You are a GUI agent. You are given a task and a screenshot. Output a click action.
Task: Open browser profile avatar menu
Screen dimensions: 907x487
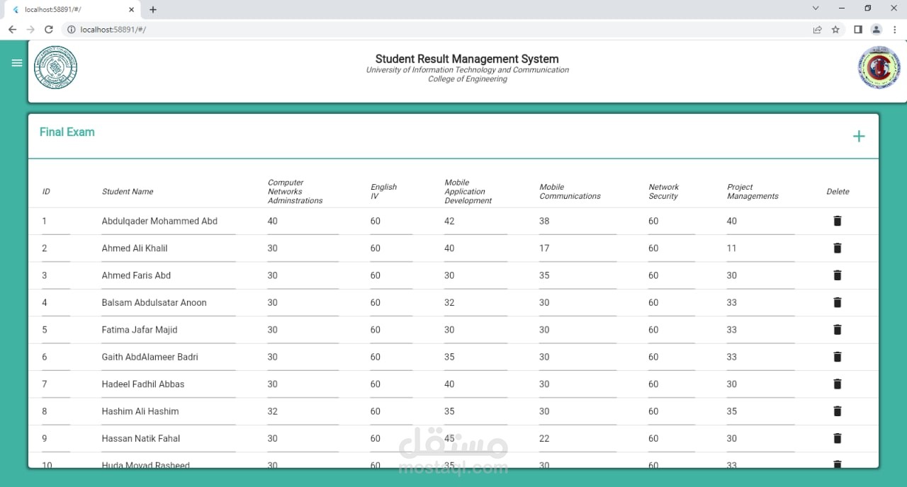pyautogui.click(x=876, y=30)
